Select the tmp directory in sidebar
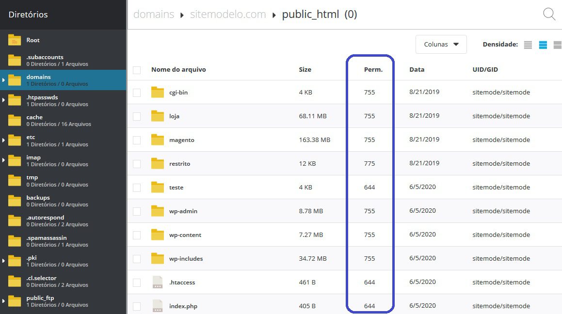The width and height of the screenshot is (562, 314). pyautogui.click(x=63, y=180)
